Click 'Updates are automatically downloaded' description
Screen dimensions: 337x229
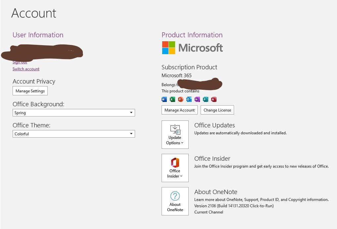(x=240, y=133)
